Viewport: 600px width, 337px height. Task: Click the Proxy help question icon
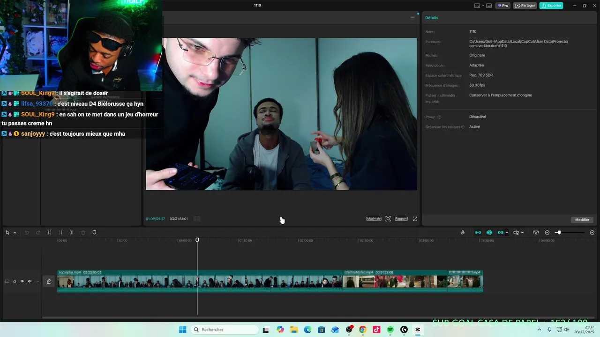point(439,117)
